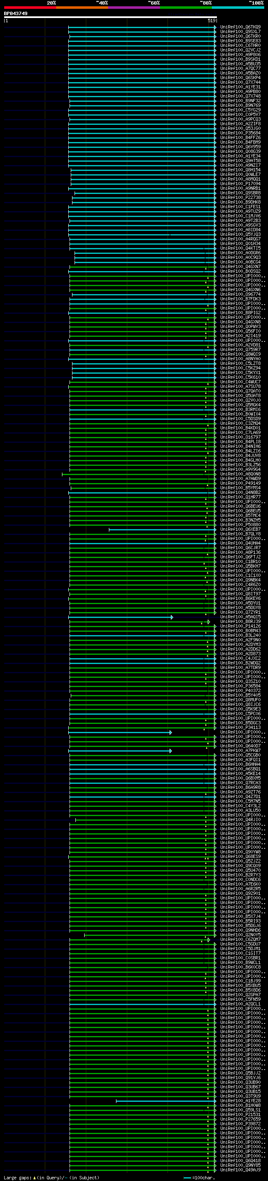Open hit UniRef100_Q4UHA4
The image size is (268, 1181).
tap(240, 543)
